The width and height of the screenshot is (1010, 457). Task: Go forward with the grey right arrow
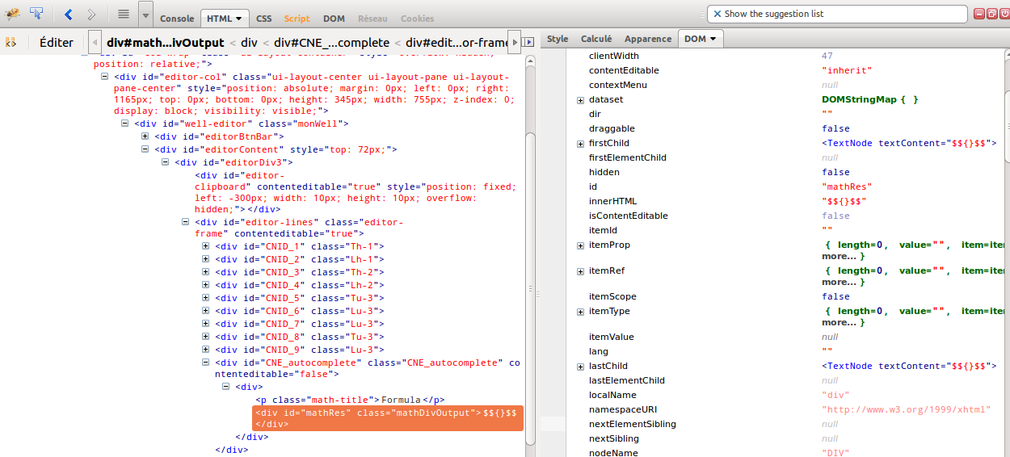pyautogui.click(x=91, y=15)
